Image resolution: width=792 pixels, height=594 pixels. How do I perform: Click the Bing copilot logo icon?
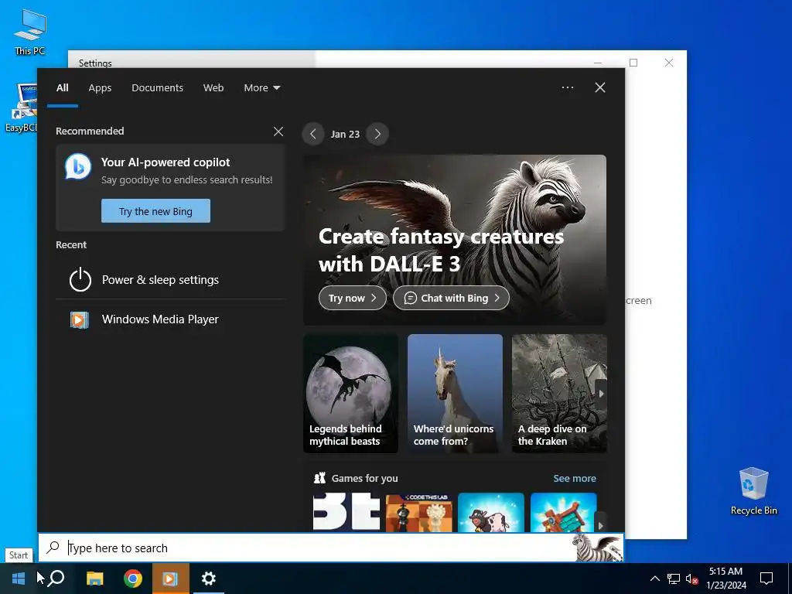[78, 167]
